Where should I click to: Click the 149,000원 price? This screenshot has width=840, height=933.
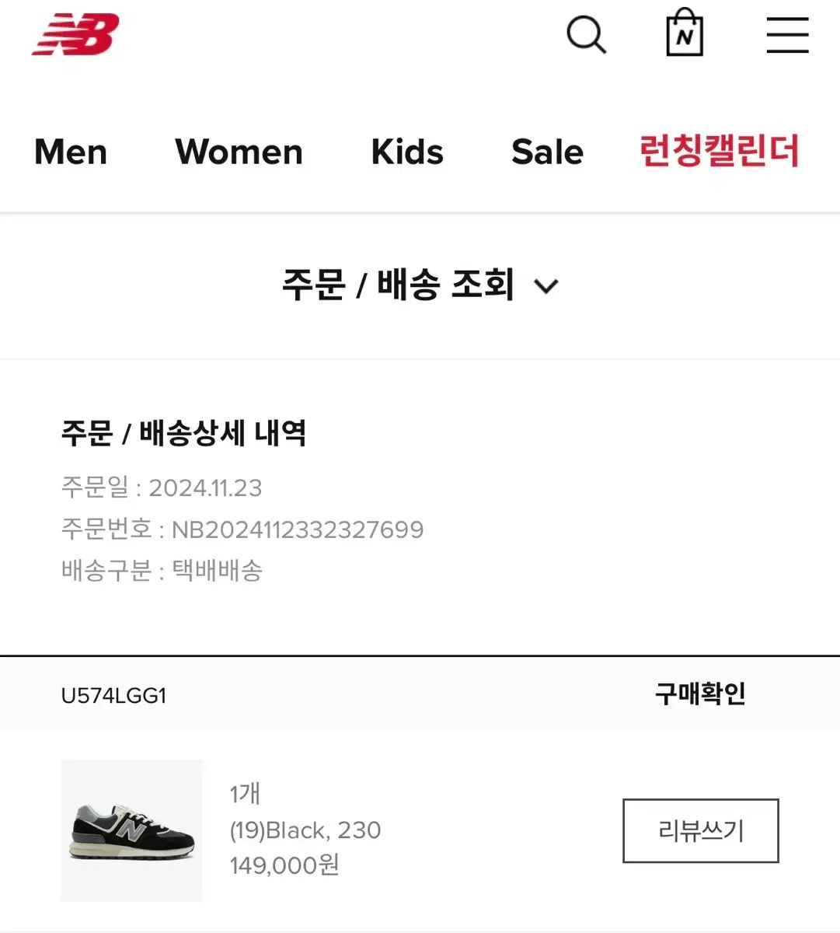[x=284, y=865]
